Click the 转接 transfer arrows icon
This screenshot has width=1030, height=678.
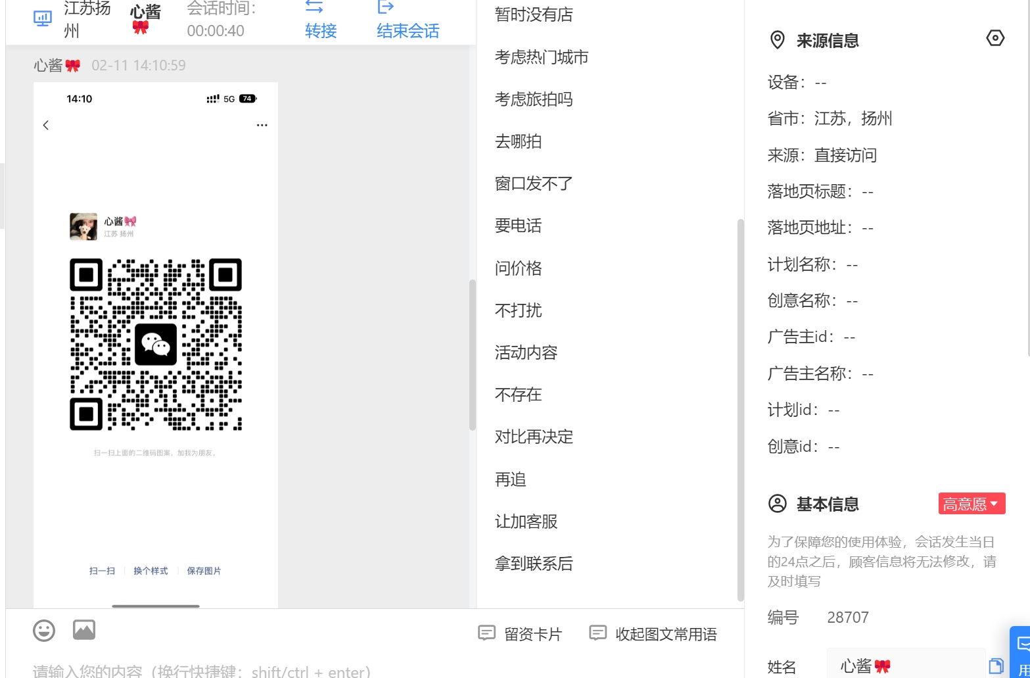point(314,7)
